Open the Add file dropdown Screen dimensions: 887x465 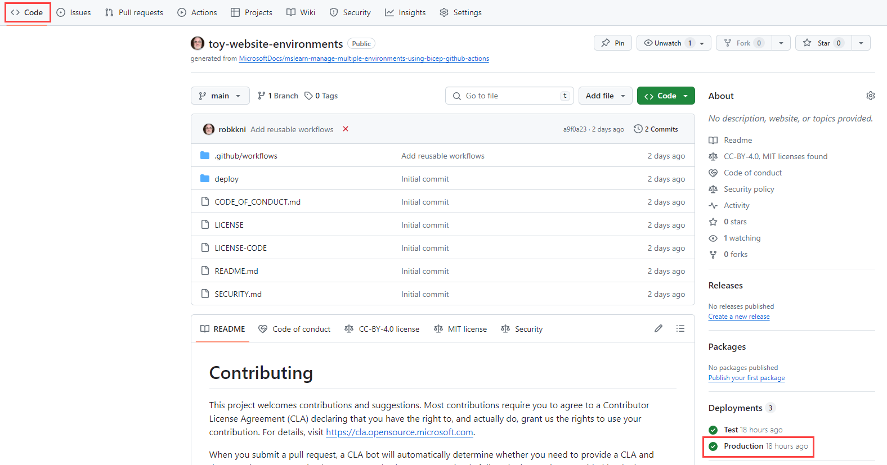point(606,96)
